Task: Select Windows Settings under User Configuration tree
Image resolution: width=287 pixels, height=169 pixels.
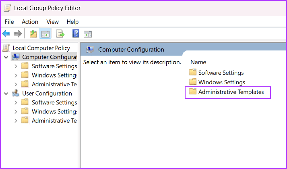Action: click(54, 112)
